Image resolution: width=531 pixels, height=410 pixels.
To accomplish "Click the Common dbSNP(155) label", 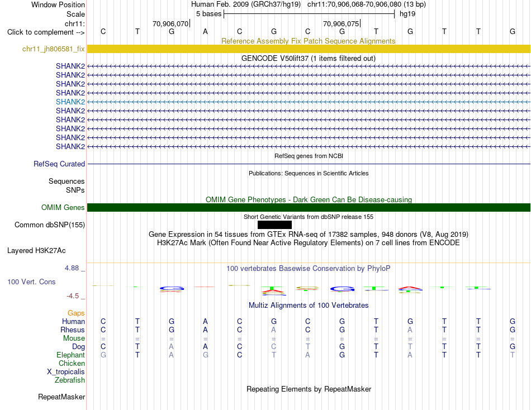I will point(50,225).
